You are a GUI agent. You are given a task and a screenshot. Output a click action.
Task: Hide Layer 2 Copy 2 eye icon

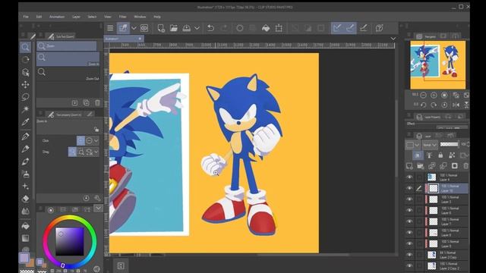click(409, 266)
